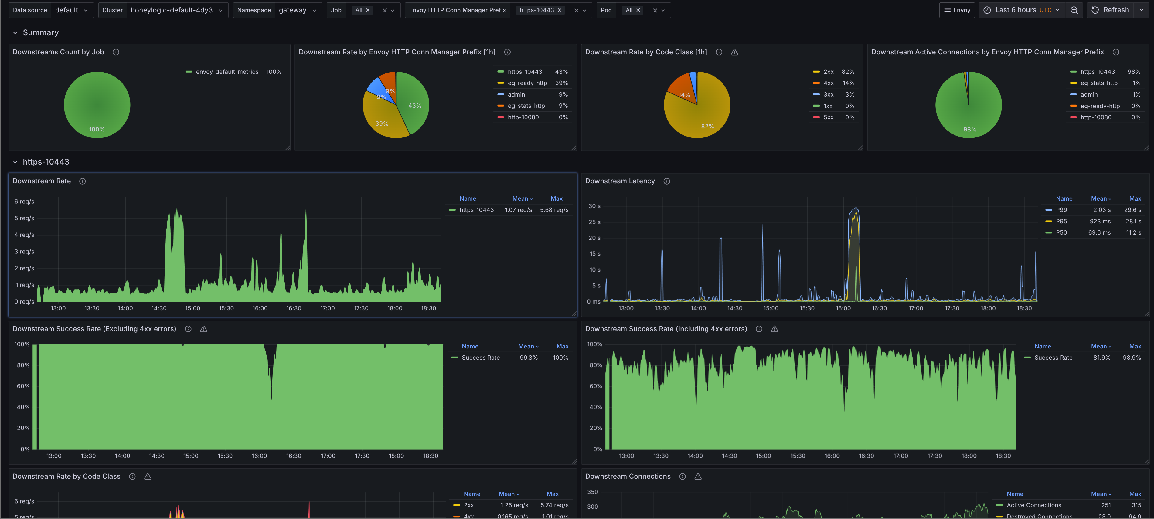Open the refresh interval dropdown arrow
The image size is (1154, 519).
(1142, 10)
